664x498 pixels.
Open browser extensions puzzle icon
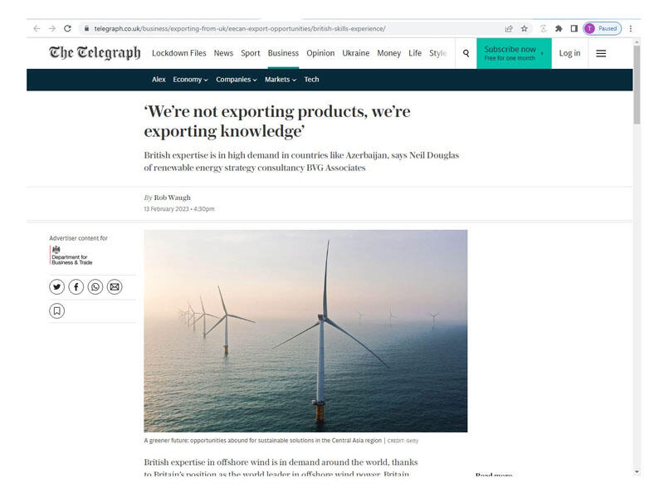click(559, 28)
